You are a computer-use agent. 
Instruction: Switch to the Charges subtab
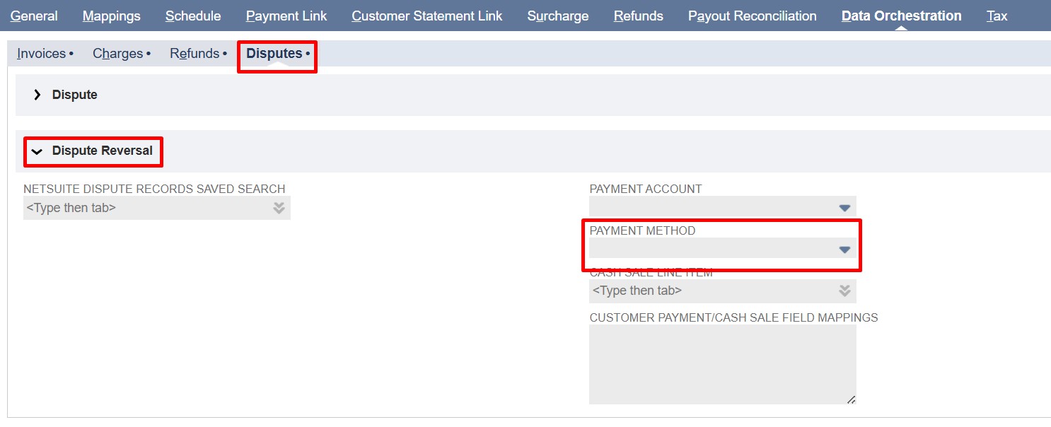tap(117, 52)
